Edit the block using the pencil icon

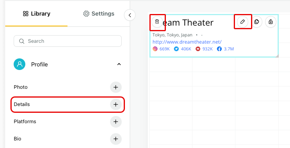click(x=243, y=22)
